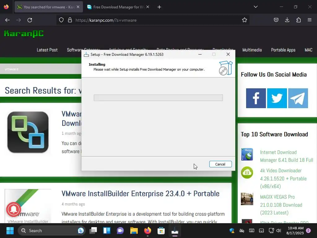Click the installation progress bar
Viewport: 317px width, 238px height.
coord(158,98)
